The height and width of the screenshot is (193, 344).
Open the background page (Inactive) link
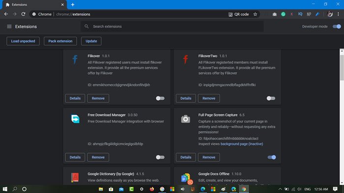point(242,144)
